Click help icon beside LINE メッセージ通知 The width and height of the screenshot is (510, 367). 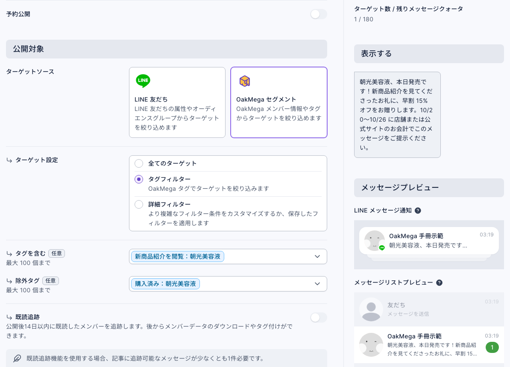point(418,211)
